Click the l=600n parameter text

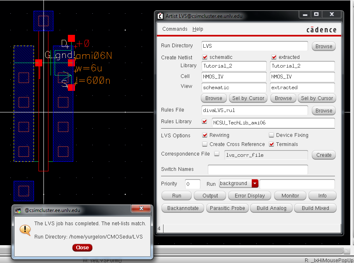pos(93,80)
